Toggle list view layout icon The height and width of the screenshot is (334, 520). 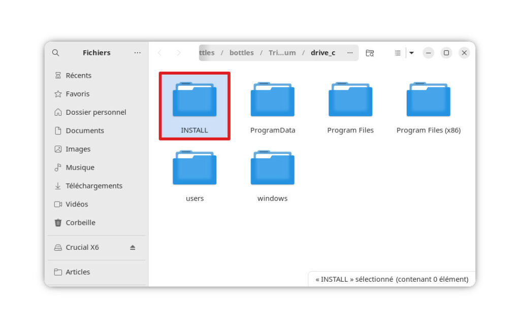point(398,53)
